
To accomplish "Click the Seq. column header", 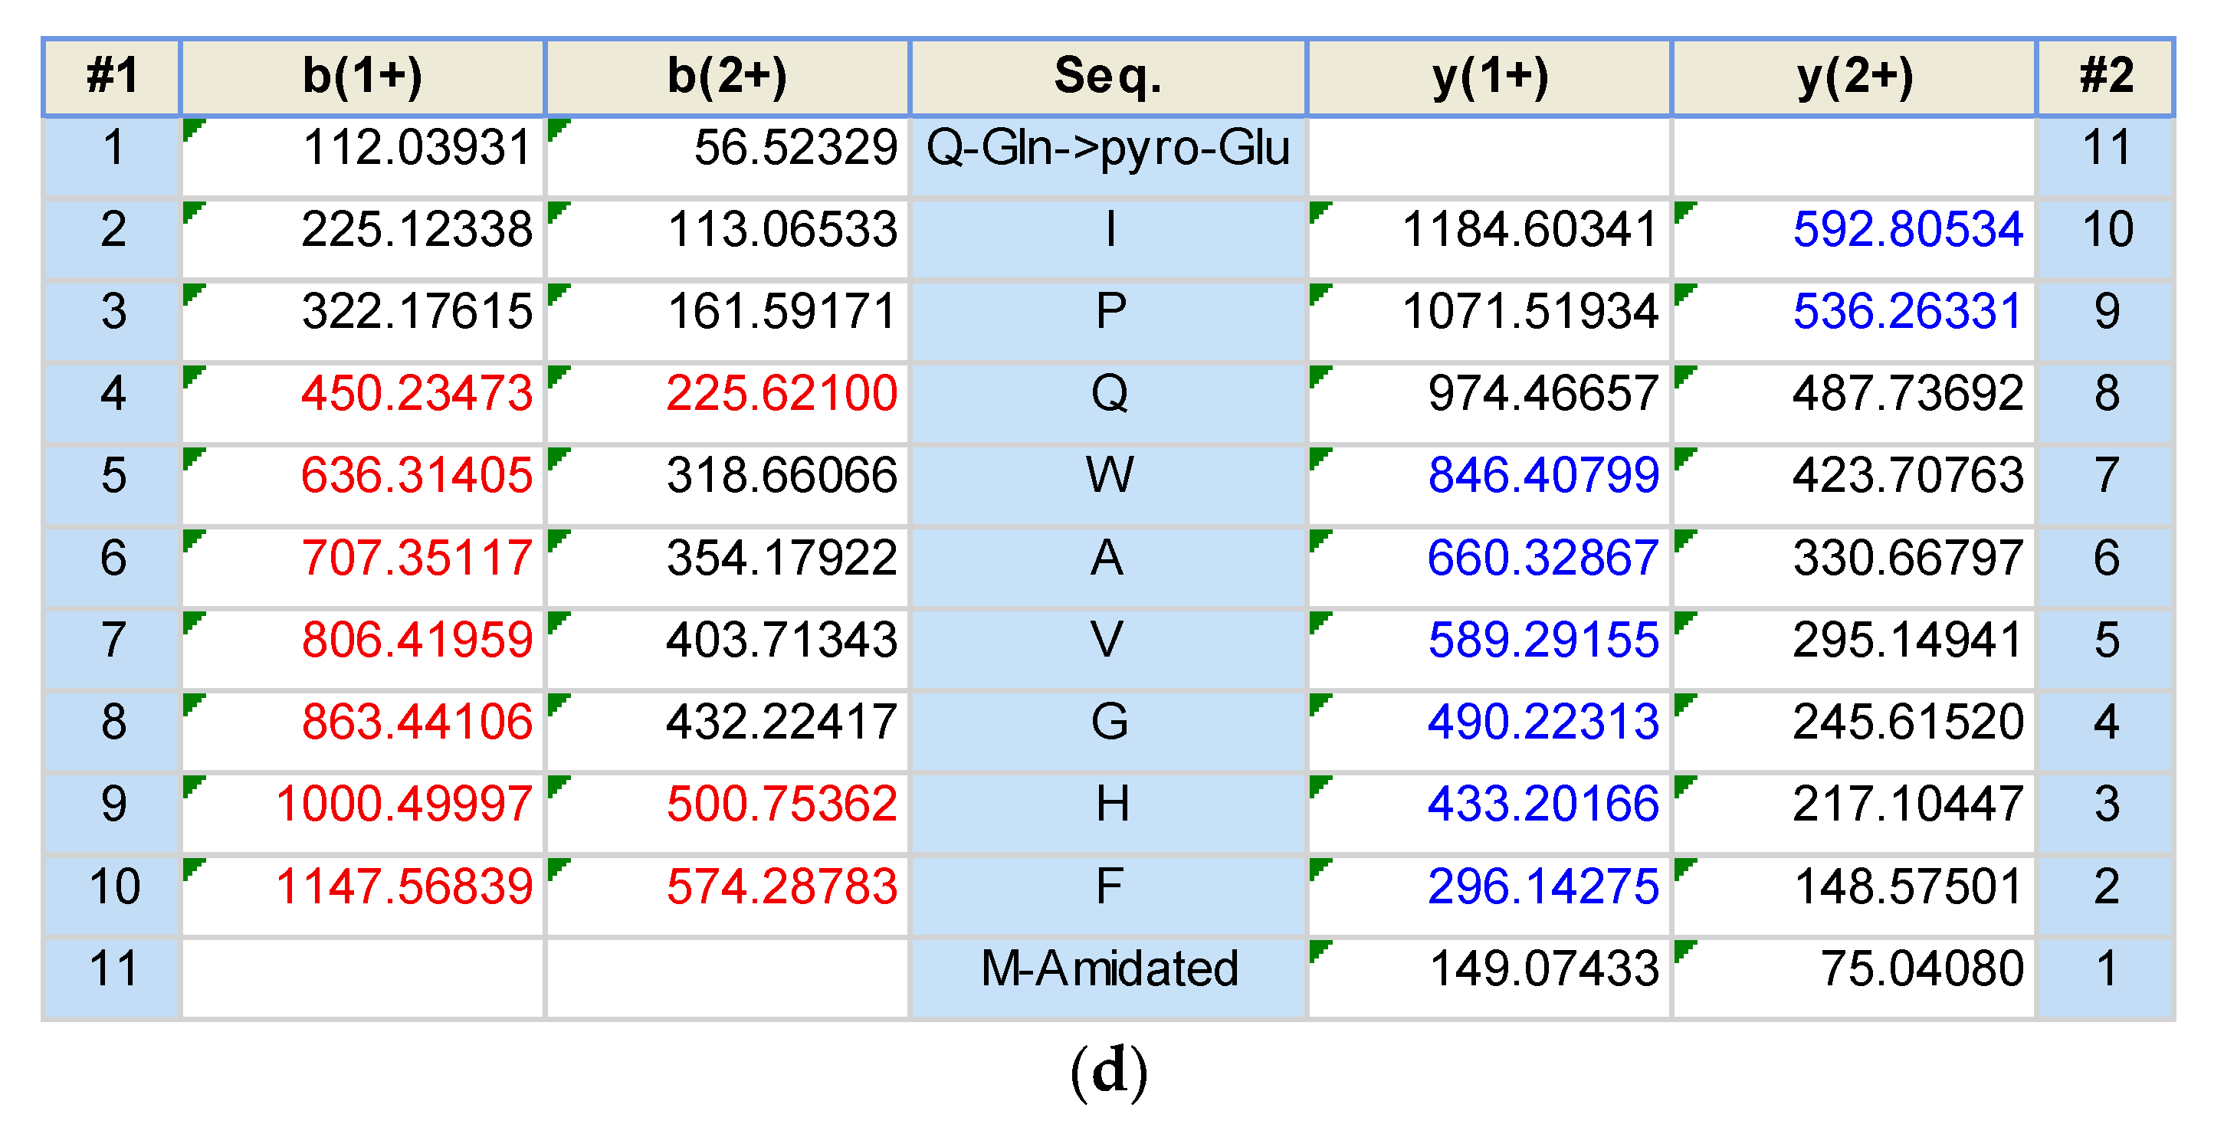I will pyautogui.click(x=1108, y=76).
